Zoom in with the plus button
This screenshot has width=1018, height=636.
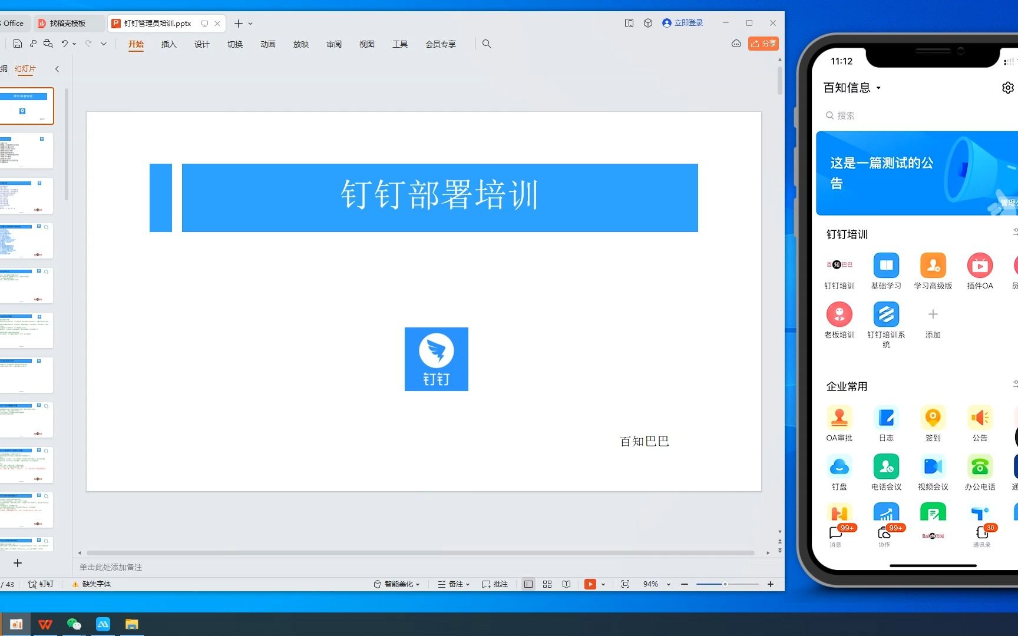pos(771,584)
